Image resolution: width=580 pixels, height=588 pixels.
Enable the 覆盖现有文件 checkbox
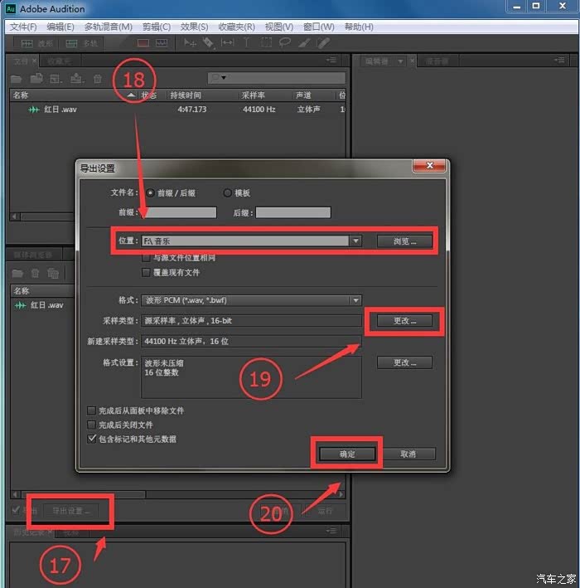[x=147, y=272]
